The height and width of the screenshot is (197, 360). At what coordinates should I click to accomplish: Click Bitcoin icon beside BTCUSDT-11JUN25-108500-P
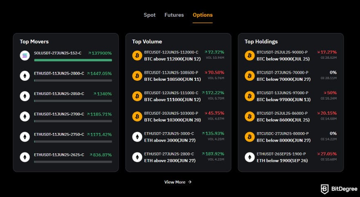pyautogui.click(x=137, y=76)
